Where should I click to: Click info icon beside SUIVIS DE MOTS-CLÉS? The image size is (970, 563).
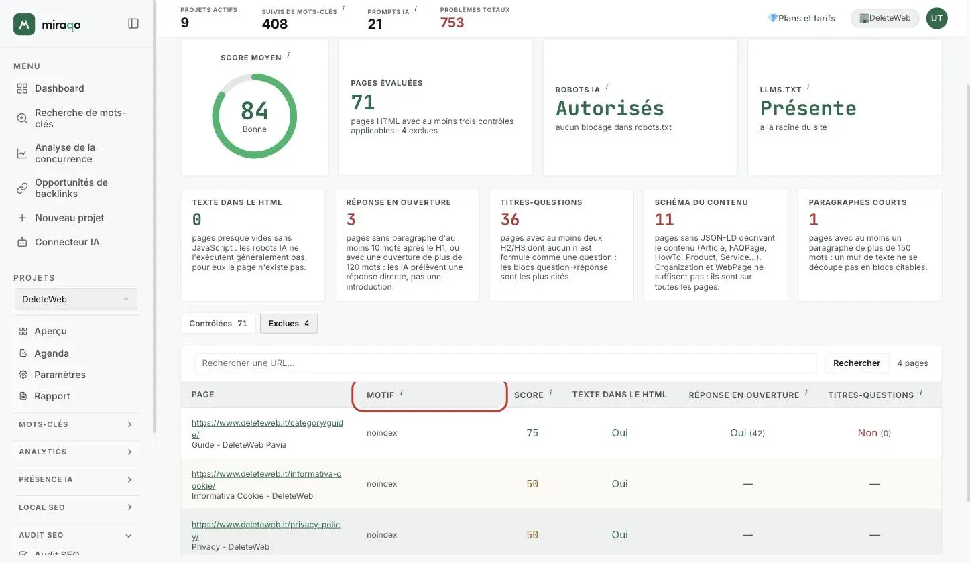click(343, 9)
